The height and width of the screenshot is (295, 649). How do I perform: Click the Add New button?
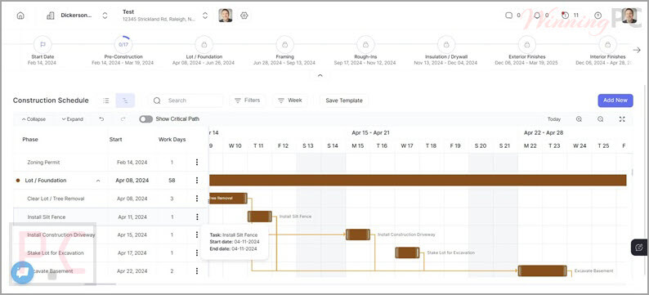(x=615, y=101)
